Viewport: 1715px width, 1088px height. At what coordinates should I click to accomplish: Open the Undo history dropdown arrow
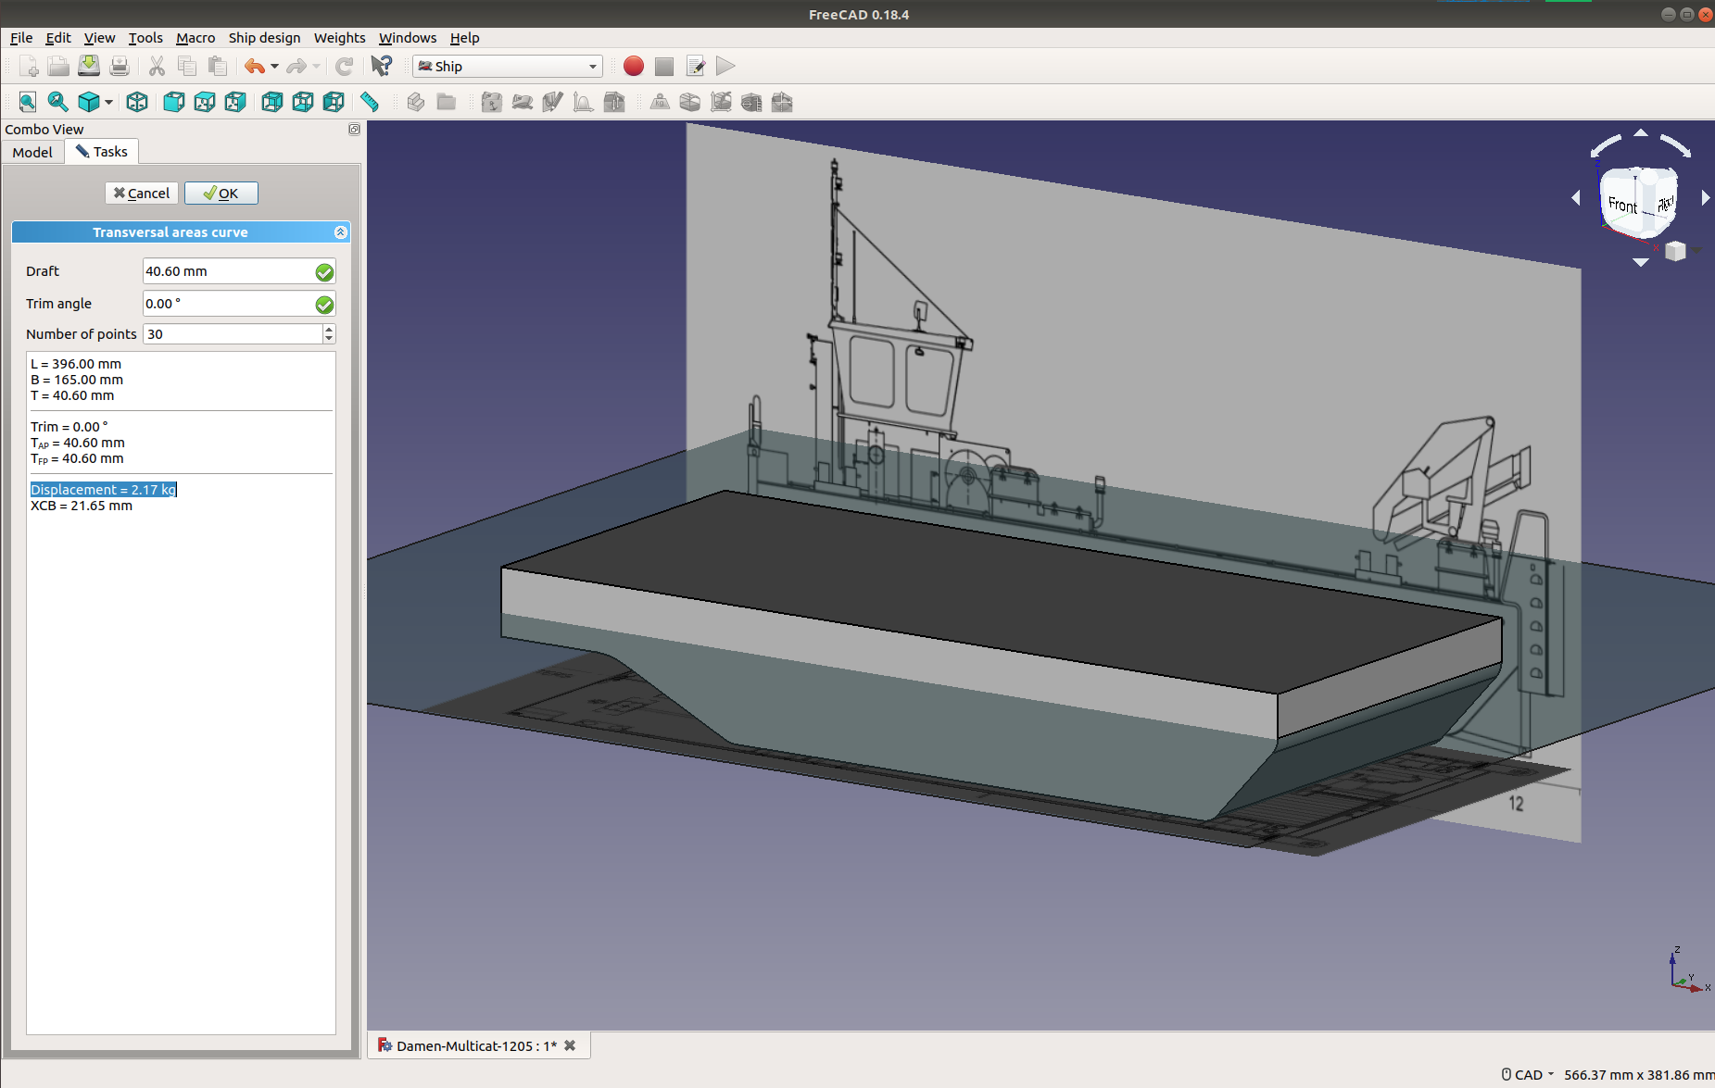pyautogui.click(x=274, y=67)
